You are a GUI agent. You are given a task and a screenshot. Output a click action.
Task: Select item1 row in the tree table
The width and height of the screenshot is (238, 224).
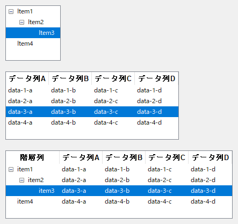coord(119,169)
